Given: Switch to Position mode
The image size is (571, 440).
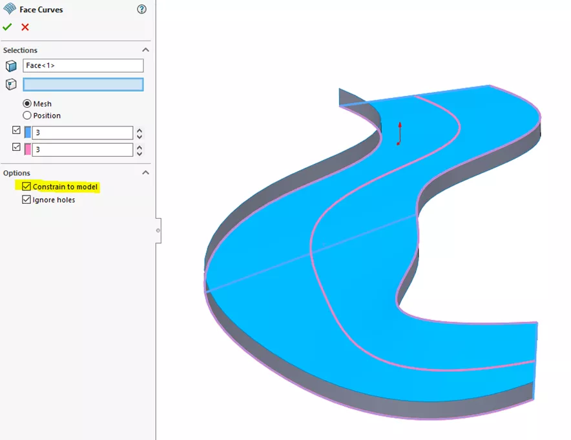Looking at the screenshot, I should [26, 115].
